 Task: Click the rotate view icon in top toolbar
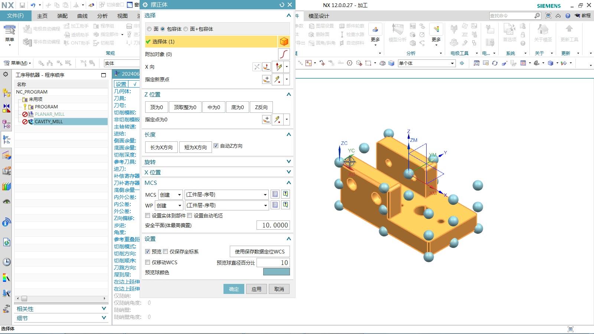click(x=495, y=63)
